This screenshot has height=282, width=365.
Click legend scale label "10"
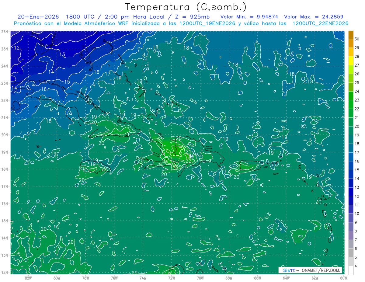click(357, 214)
